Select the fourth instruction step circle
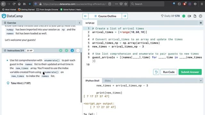 tap(78, 50)
